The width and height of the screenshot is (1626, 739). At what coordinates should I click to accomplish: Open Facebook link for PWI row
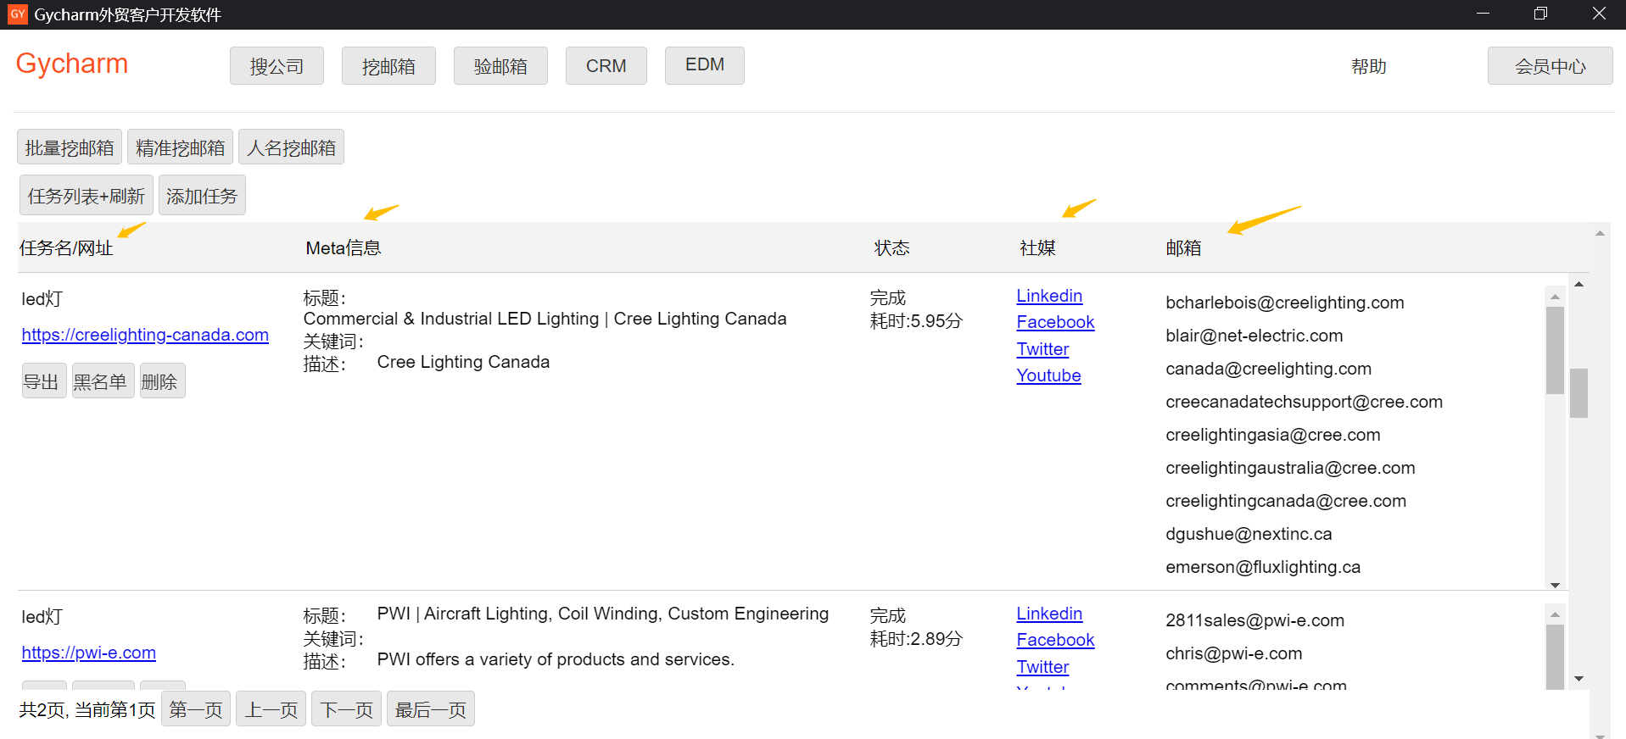[x=1055, y=640]
